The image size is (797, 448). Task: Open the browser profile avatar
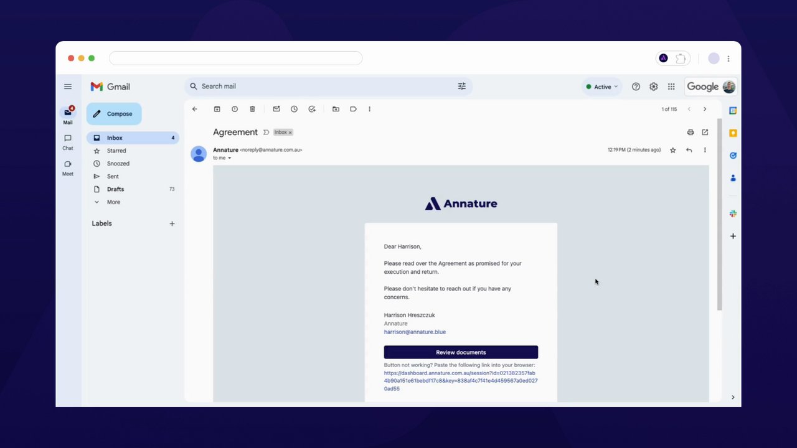point(714,58)
